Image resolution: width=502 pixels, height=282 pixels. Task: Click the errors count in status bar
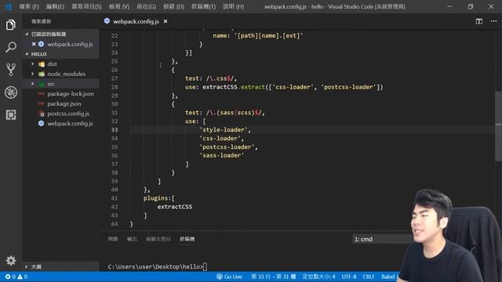tap(10, 277)
